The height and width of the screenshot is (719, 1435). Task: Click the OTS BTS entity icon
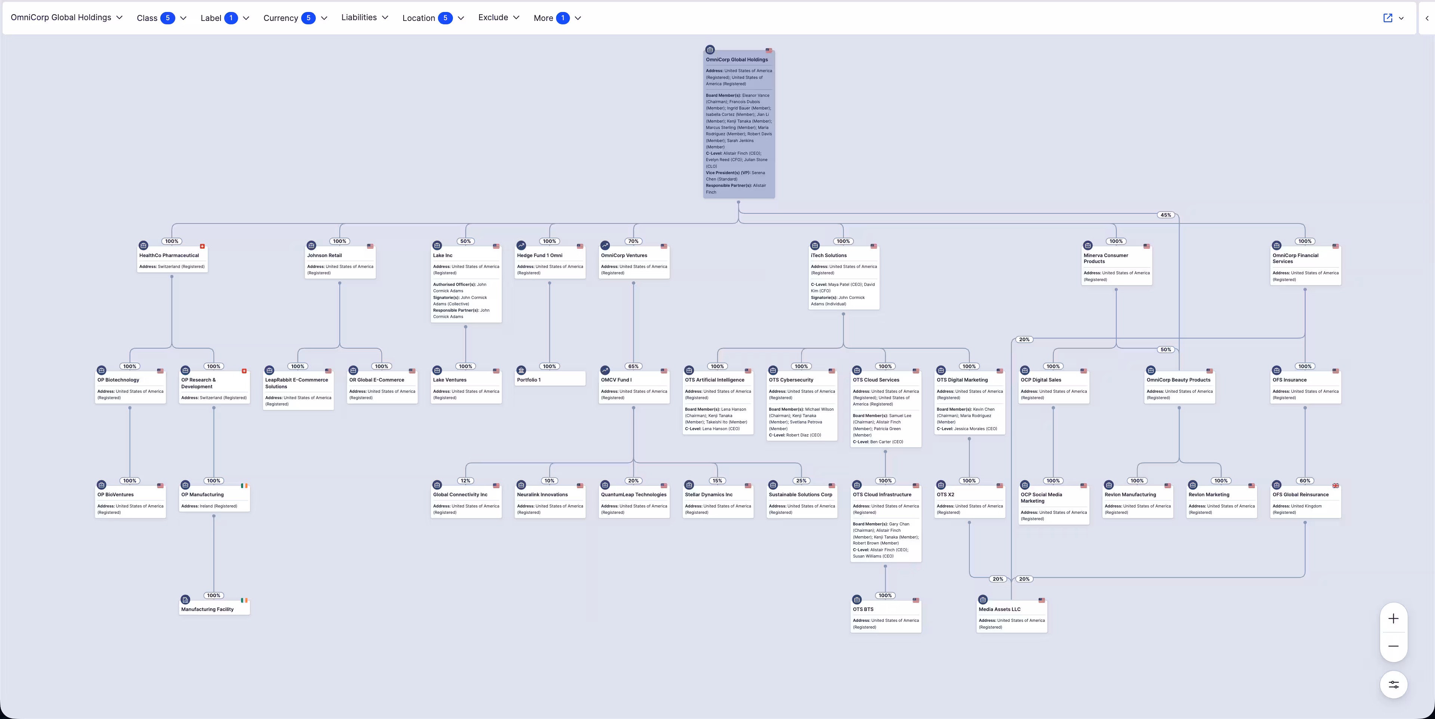tap(857, 600)
